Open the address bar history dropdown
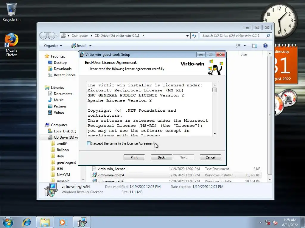 pyautogui.click(x=187, y=36)
